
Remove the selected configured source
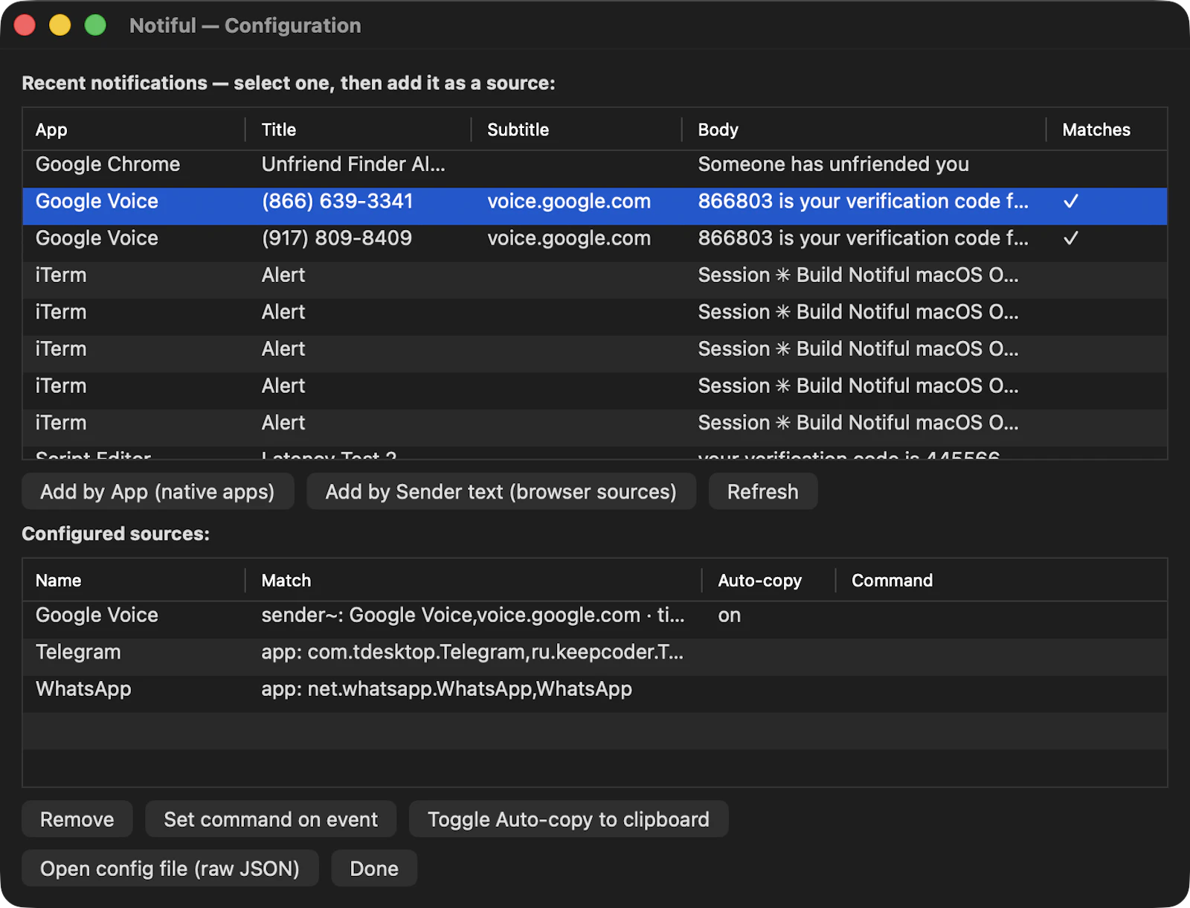click(77, 819)
